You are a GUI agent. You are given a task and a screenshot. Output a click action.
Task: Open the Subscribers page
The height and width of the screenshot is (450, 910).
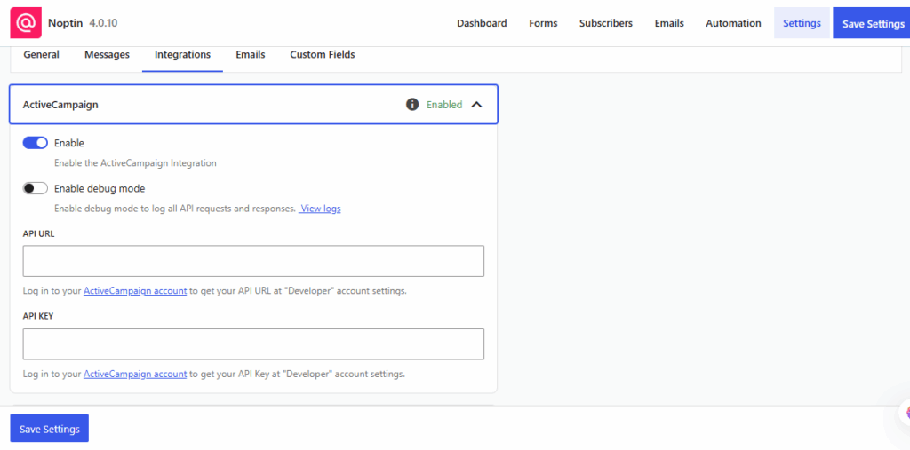[x=606, y=23]
